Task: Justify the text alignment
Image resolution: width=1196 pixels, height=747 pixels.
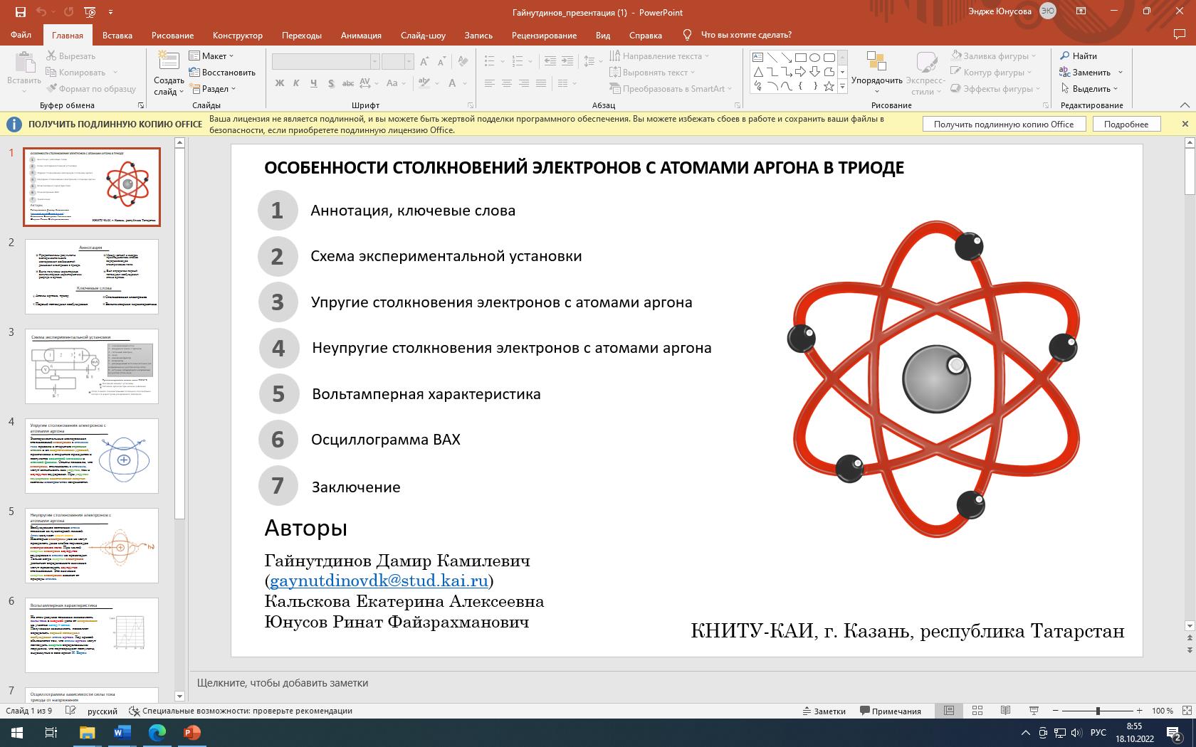Action: point(540,83)
